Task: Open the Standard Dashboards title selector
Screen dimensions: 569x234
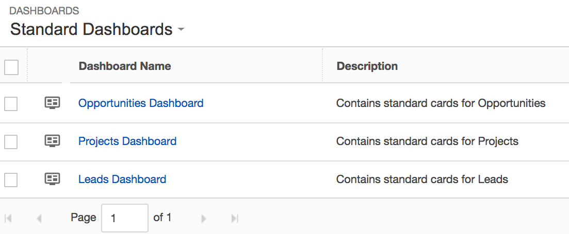Action: tap(91, 29)
